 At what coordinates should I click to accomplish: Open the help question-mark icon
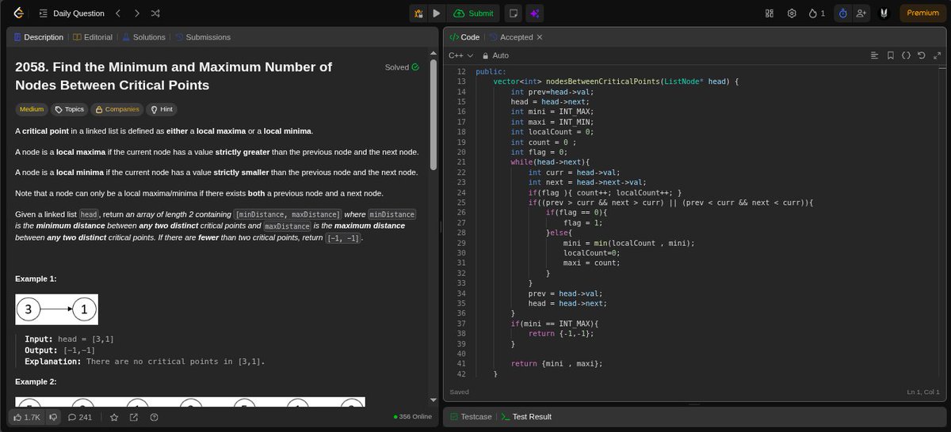[154, 417]
